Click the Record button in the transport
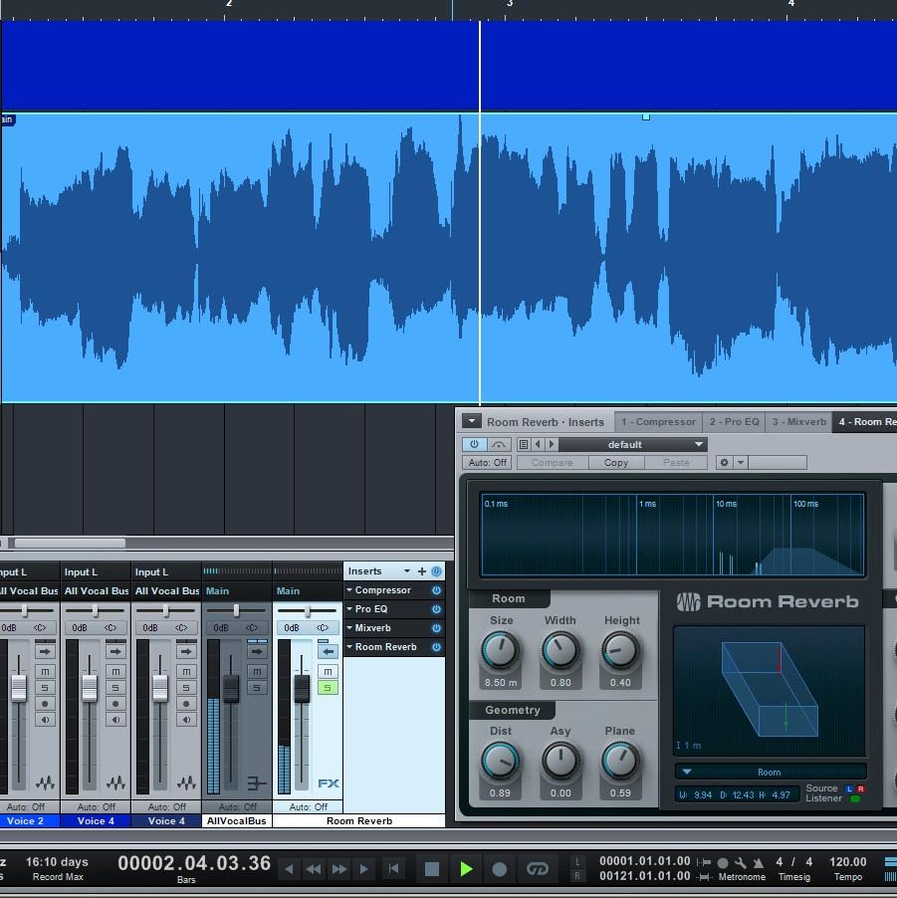The image size is (897, 898). (500, 868)
